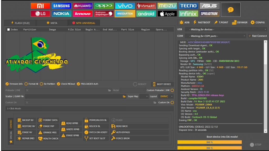Click the log panel scrollbar down arrow
Screen dimensions: 269x151
pos(265,131)
